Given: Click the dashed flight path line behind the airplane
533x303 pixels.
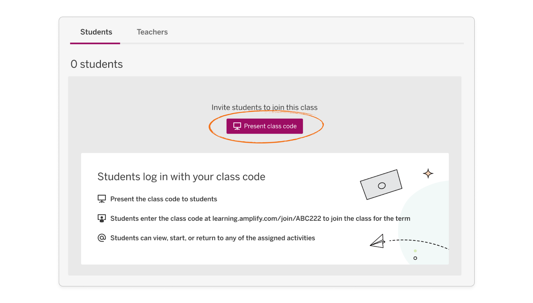Looking at the screenshot, I should coord(419,243).
